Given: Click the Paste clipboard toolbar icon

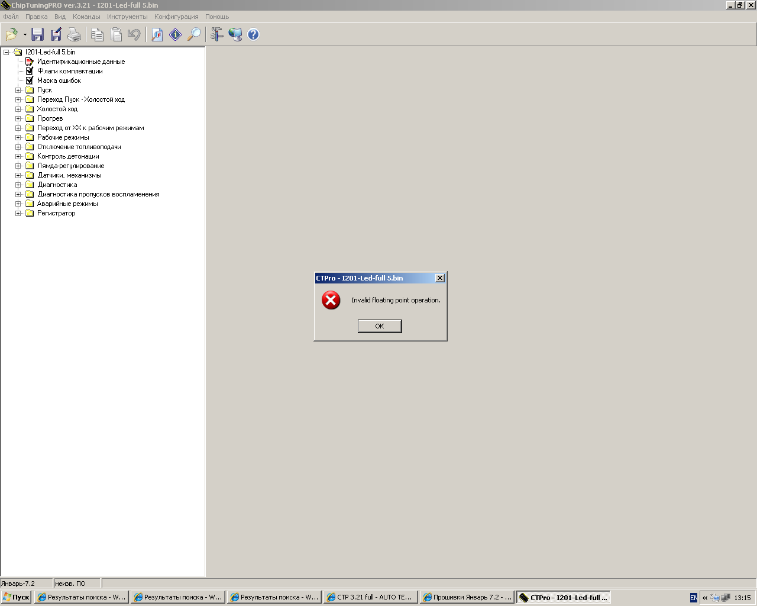Looking at the screenshot, I should pos(116,35).
